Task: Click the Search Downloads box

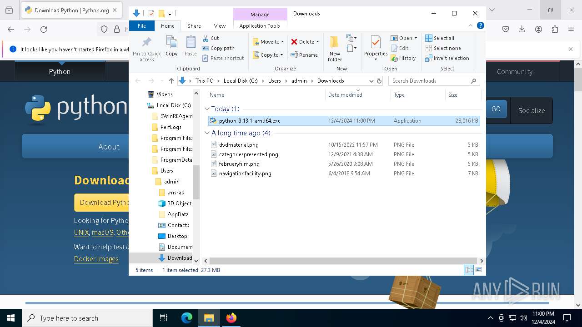Action: (x=435, y=81)
